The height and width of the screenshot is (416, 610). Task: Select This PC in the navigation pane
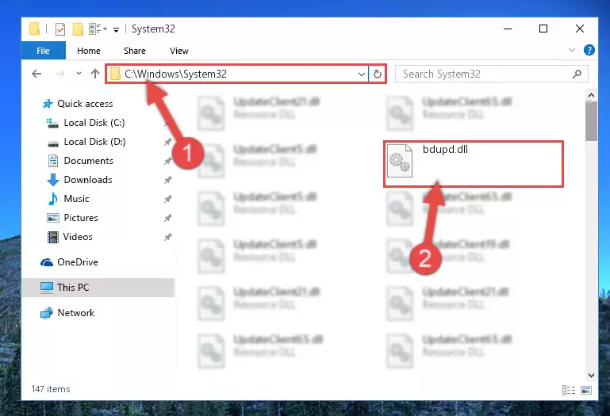[x=73, y=288]
